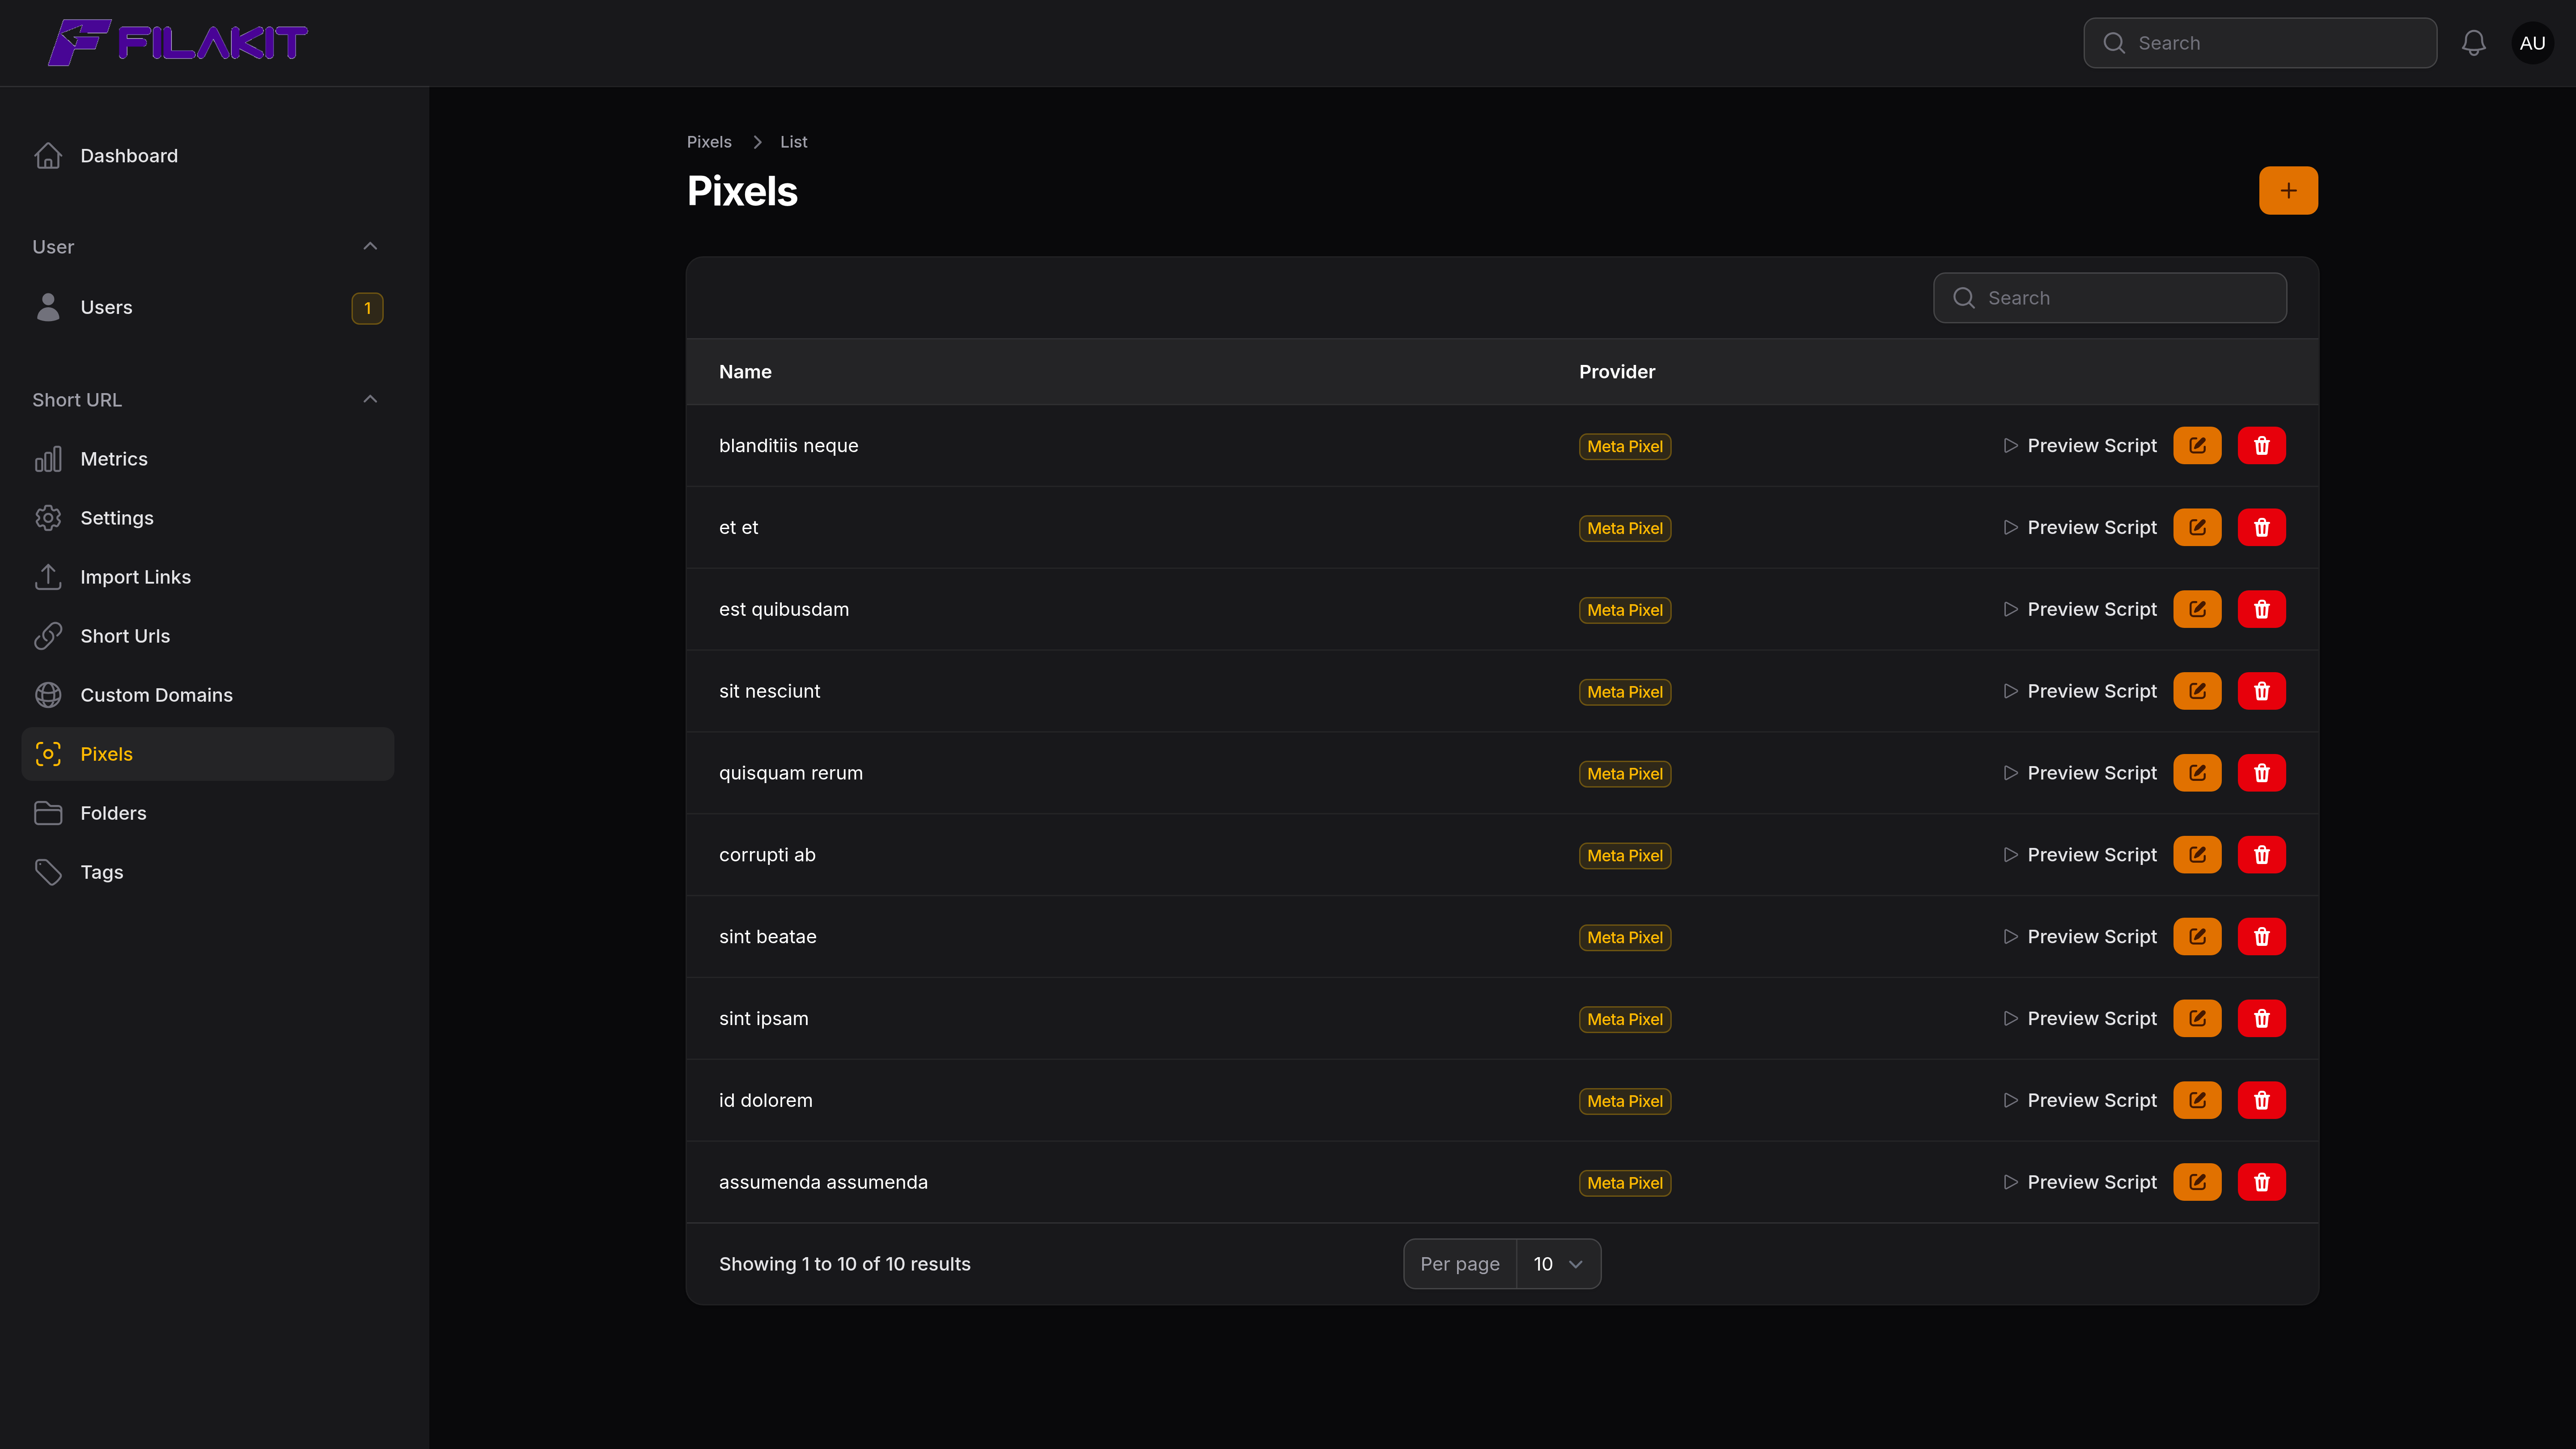Focus the global Search field in header

pyautogui.click(x=2260, y=43)
